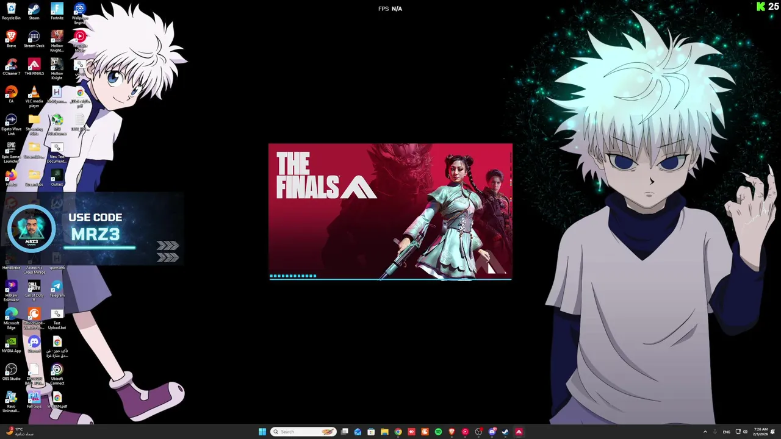Open Brave from the taskbar
Image resolution: width=781 pixels, height=439 pixels.
[452, 432]
